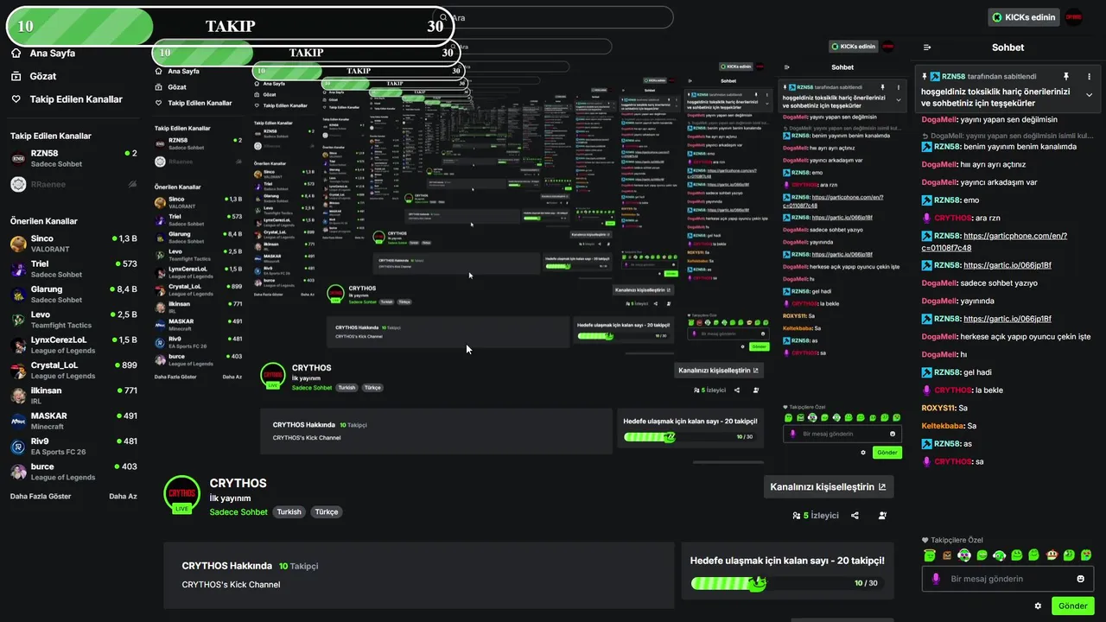The image size is (1106, 622).
Task: Click the outermost Sohbet chat header title
Action: click(x=1007, y=48)
